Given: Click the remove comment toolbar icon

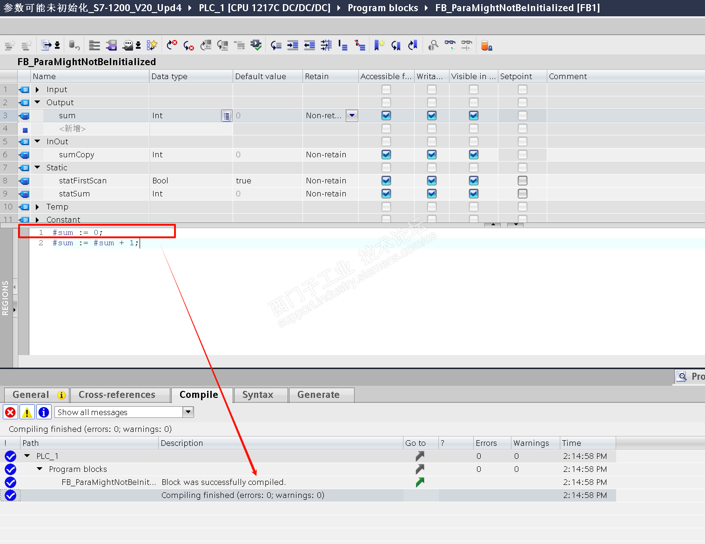Looking at the screenshot, I should tap(360, 45).
